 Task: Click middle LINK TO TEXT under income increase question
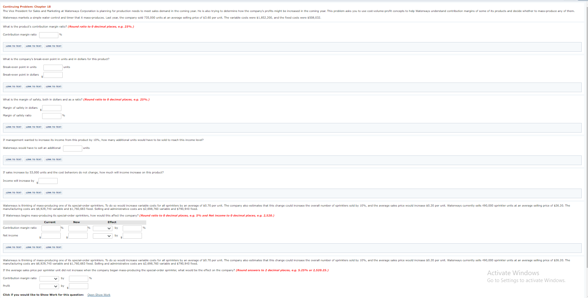[x=34, y=193]
